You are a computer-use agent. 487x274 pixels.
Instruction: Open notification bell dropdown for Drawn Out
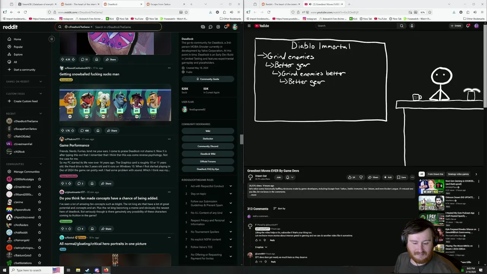289,177
